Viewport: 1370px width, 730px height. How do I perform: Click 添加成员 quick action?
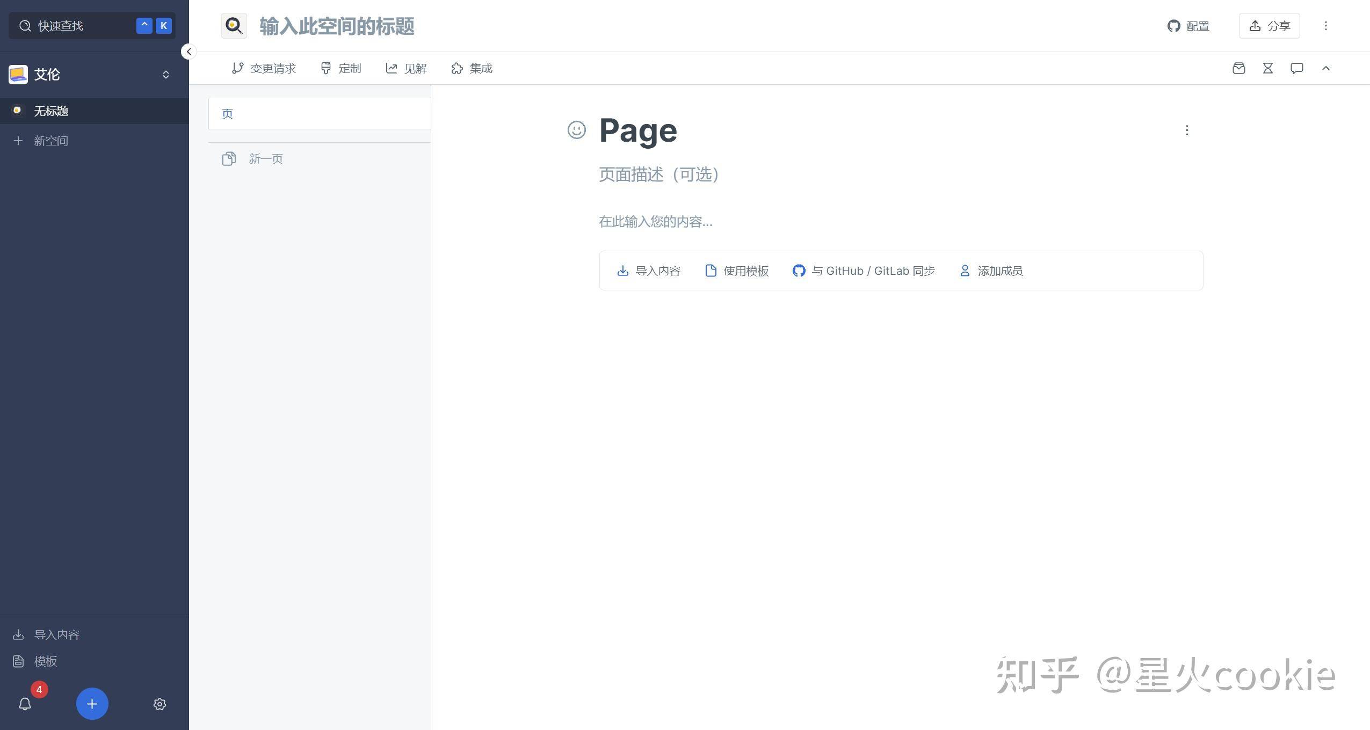991,271
